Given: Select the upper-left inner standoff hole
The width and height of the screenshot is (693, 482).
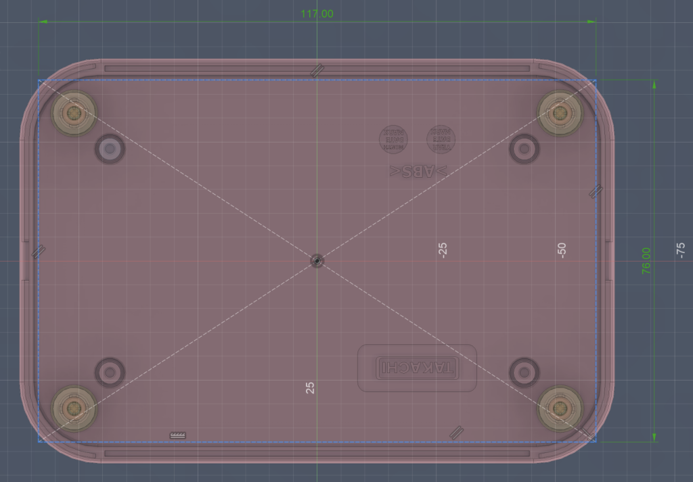Looking at the screenshot, I should click(110, 149).
